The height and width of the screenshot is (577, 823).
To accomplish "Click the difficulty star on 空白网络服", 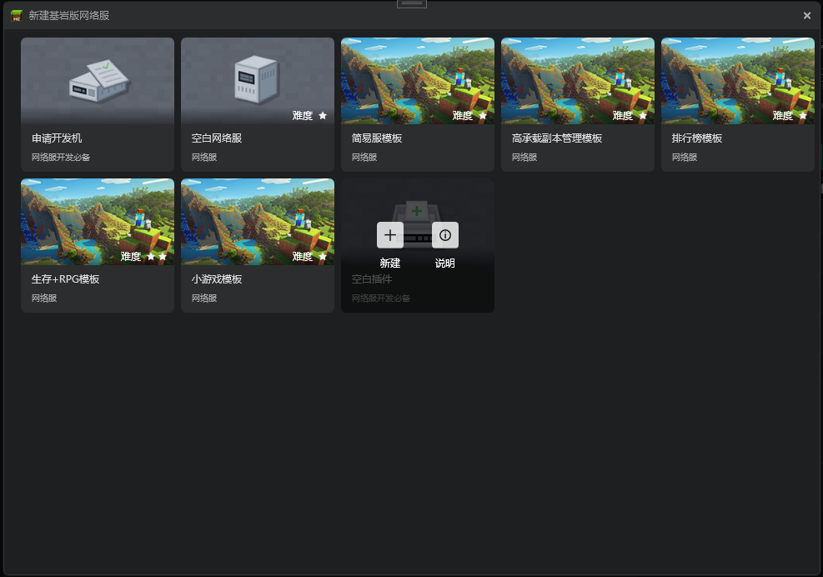I will (x=323, y=116).
